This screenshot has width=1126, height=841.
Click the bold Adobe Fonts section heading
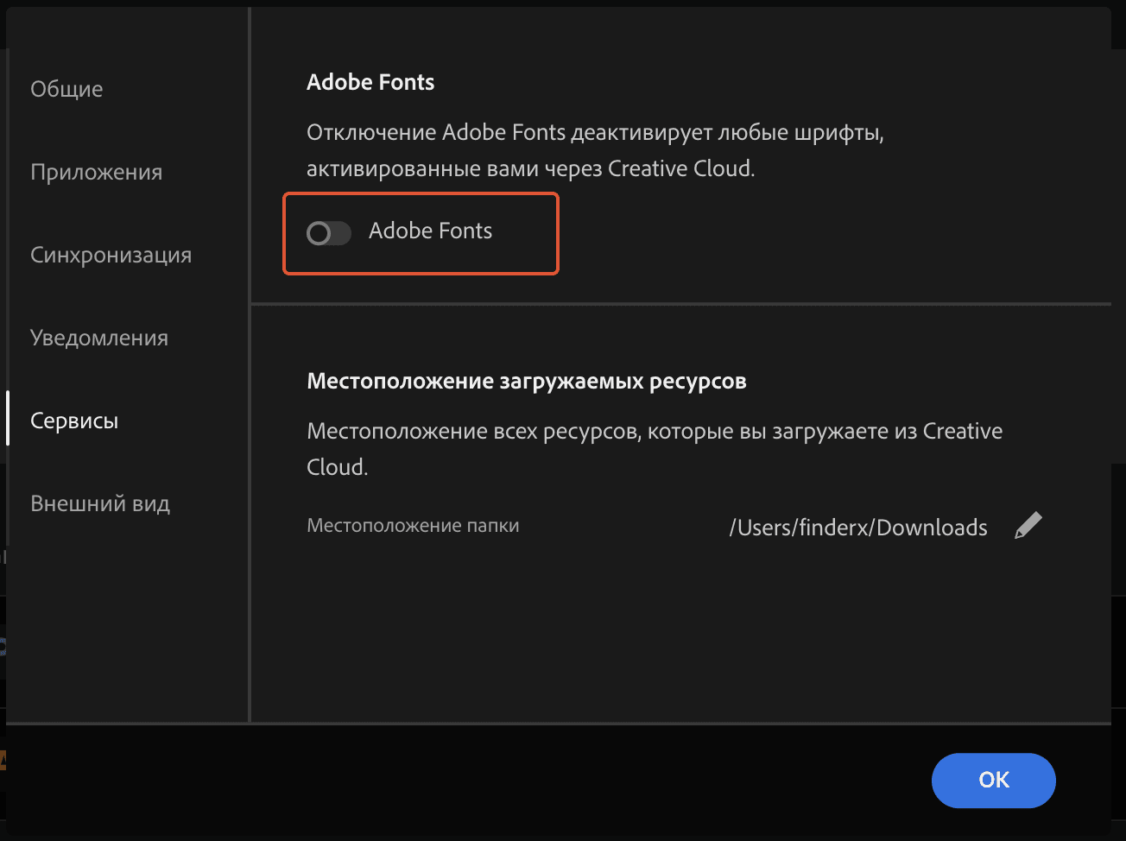point(370,82)
